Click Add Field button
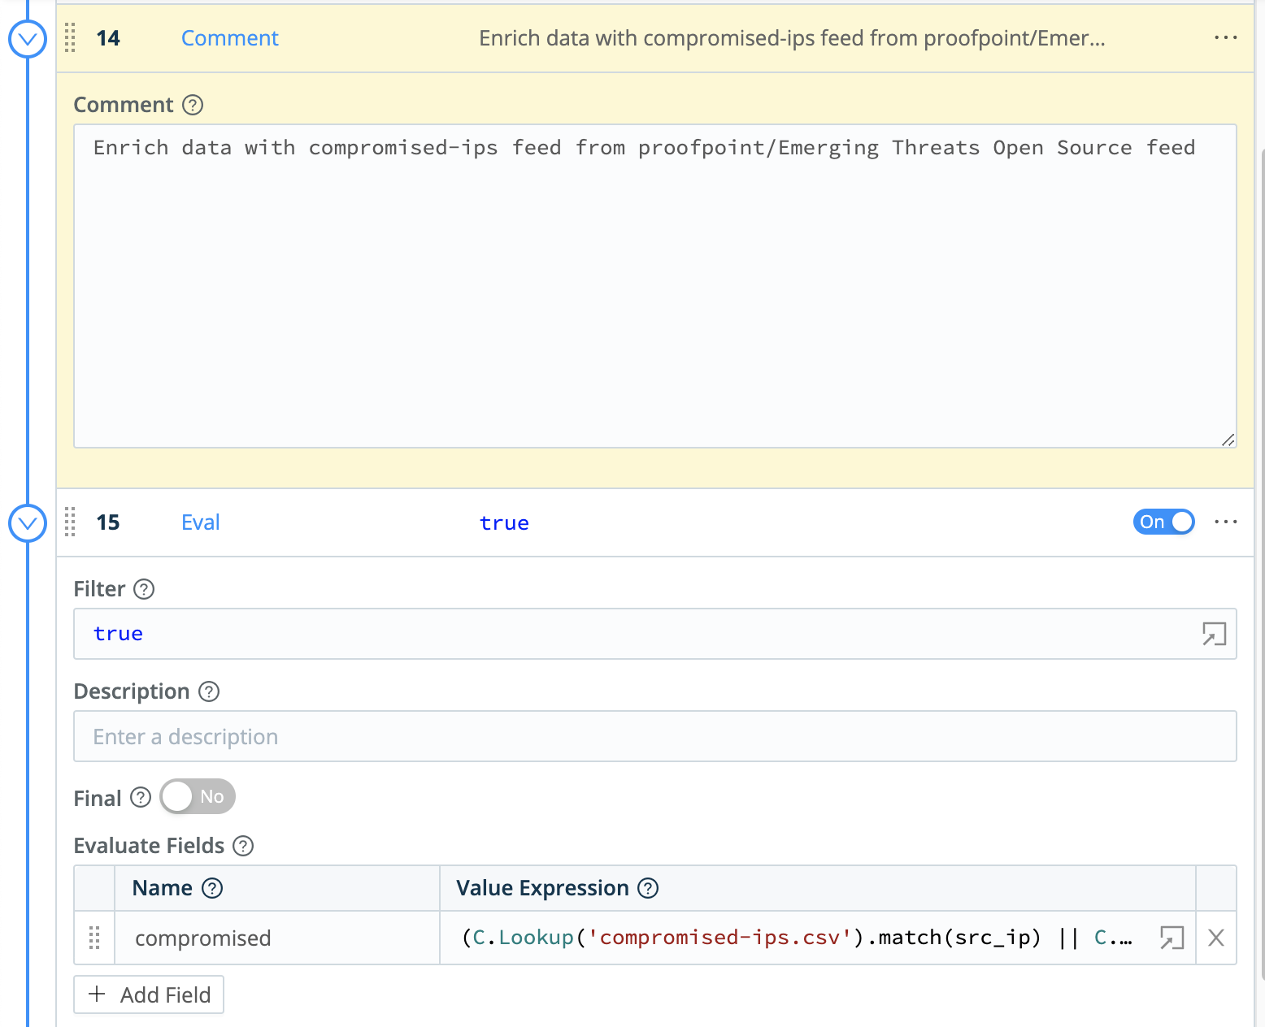 [x=149, y=994]
